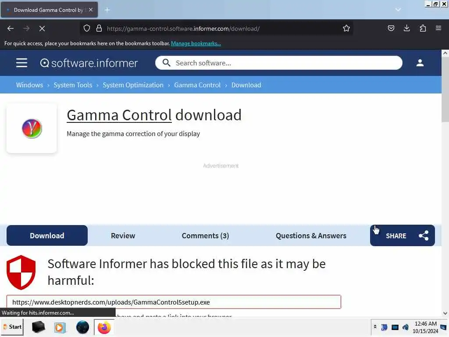This screenshot has height=337, width=449.
Task: Switch to Questions & Answers tab
Action: [x=311, y=236]
